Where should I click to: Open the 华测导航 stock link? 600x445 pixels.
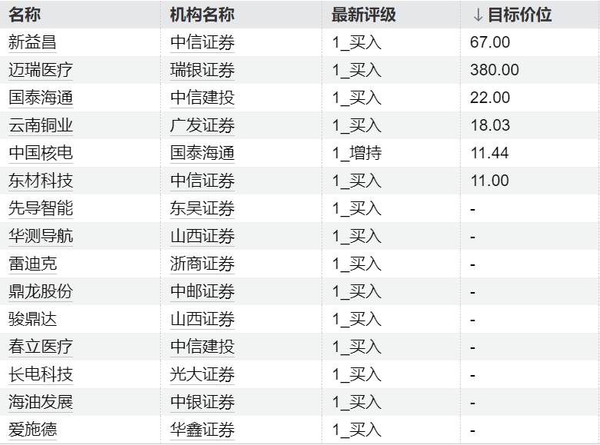point(41,236)
